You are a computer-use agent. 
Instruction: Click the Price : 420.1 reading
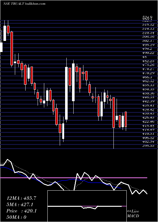click(x=21, y=211)
